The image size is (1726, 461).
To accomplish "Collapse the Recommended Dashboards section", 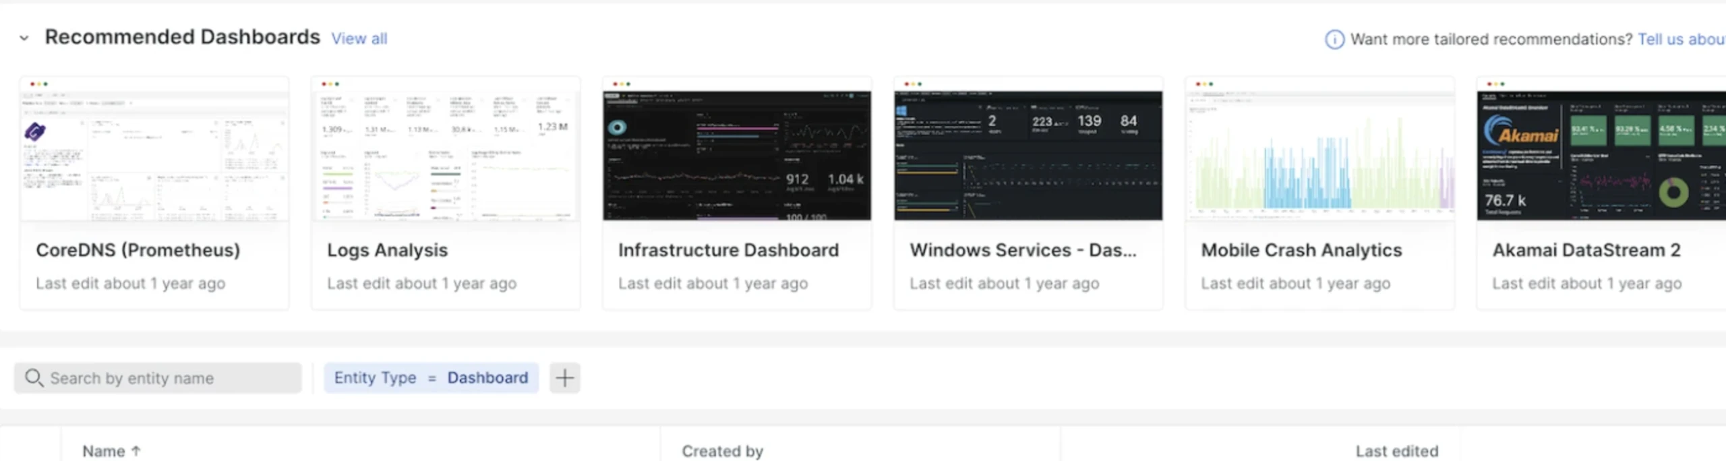I will (x=24, y=38).
